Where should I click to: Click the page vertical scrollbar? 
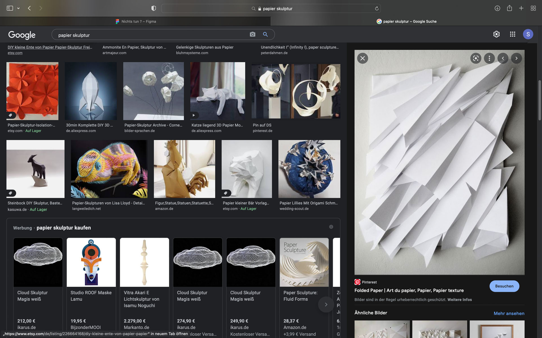point(539,100)
